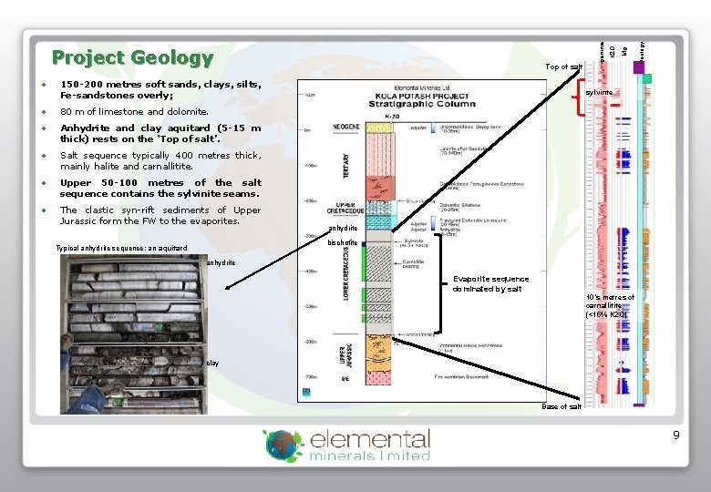Click the "elemental minerals limited" company name
This screenshot has width=711, height=492.
pyautogui.click(x=370, y=446)
